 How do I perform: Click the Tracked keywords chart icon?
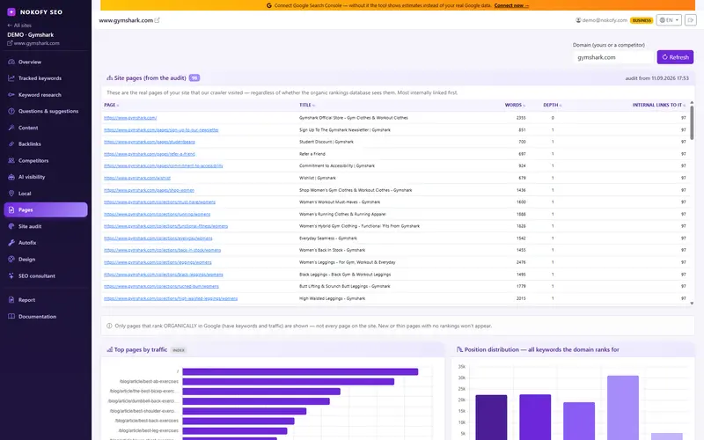click(x=11, y=78)
